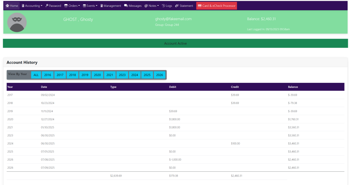Click the Statement link icon

point(177,6)
